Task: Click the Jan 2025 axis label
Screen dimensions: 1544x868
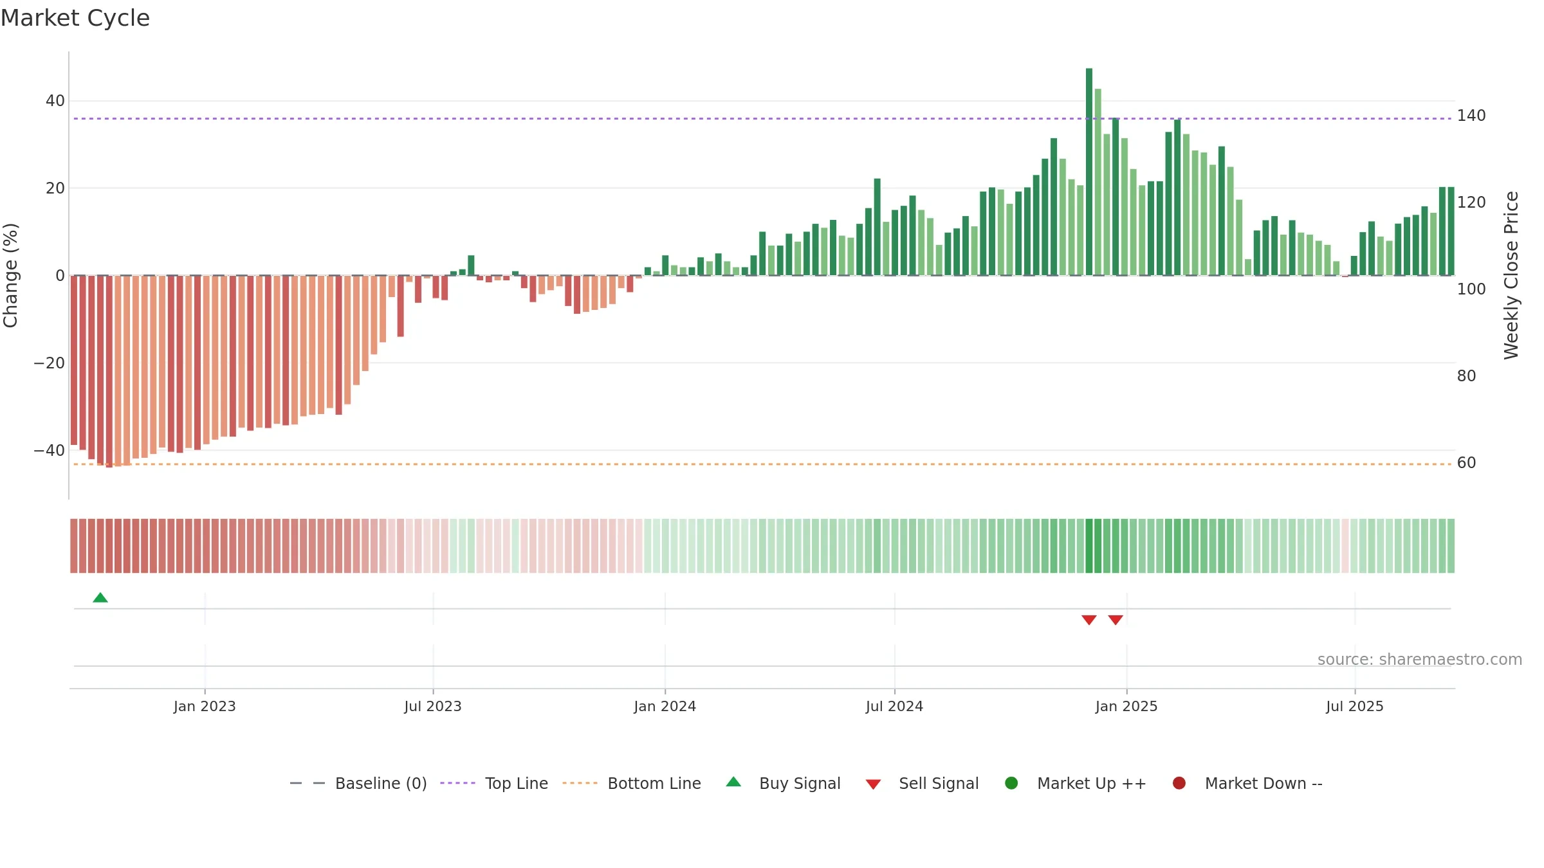Action: 1126,706
